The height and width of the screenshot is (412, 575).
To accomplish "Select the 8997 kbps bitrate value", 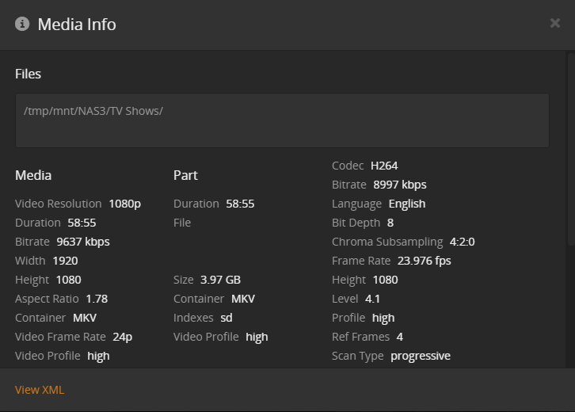I will pos(400,185).
